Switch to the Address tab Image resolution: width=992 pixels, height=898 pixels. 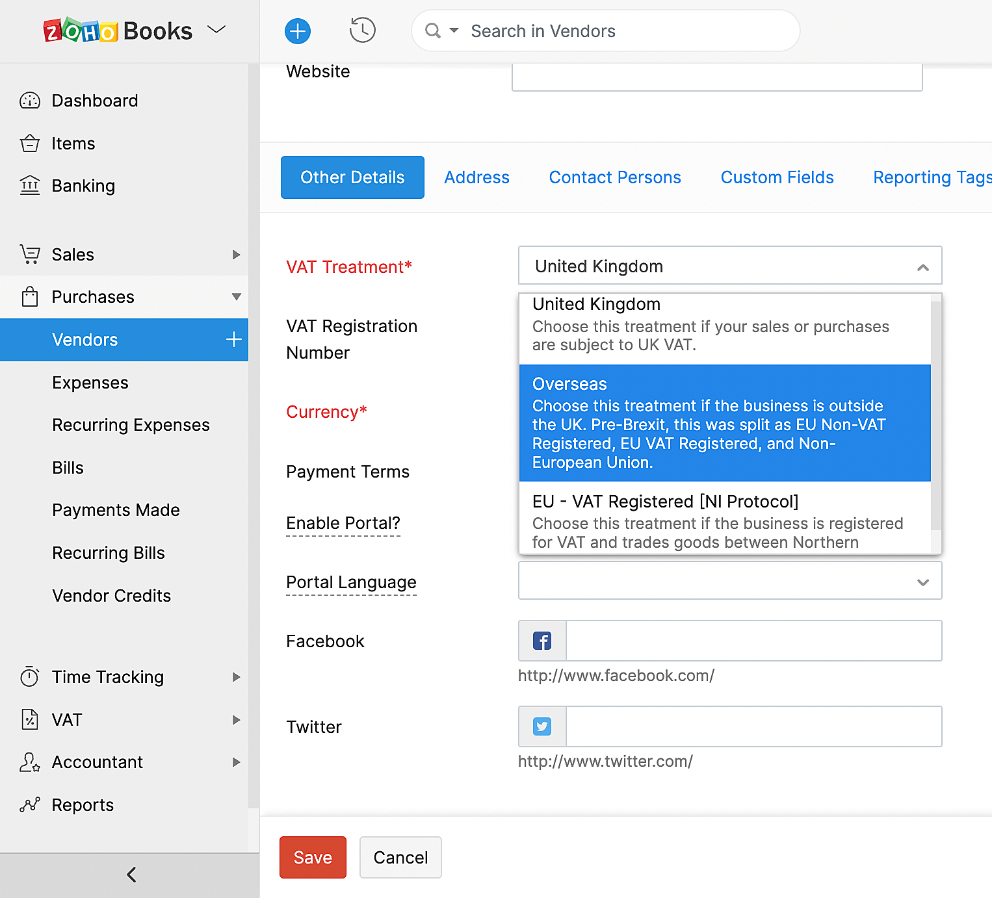pyautogui.click(x=476, y=177)
